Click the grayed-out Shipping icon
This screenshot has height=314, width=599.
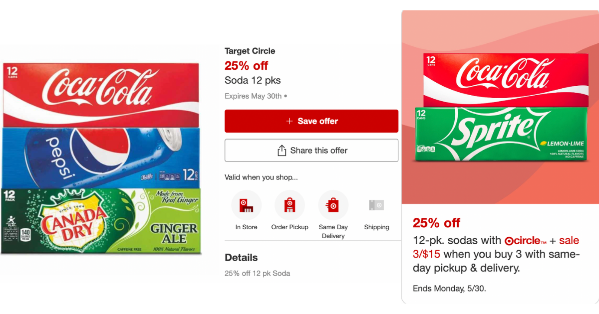point(376,205)
